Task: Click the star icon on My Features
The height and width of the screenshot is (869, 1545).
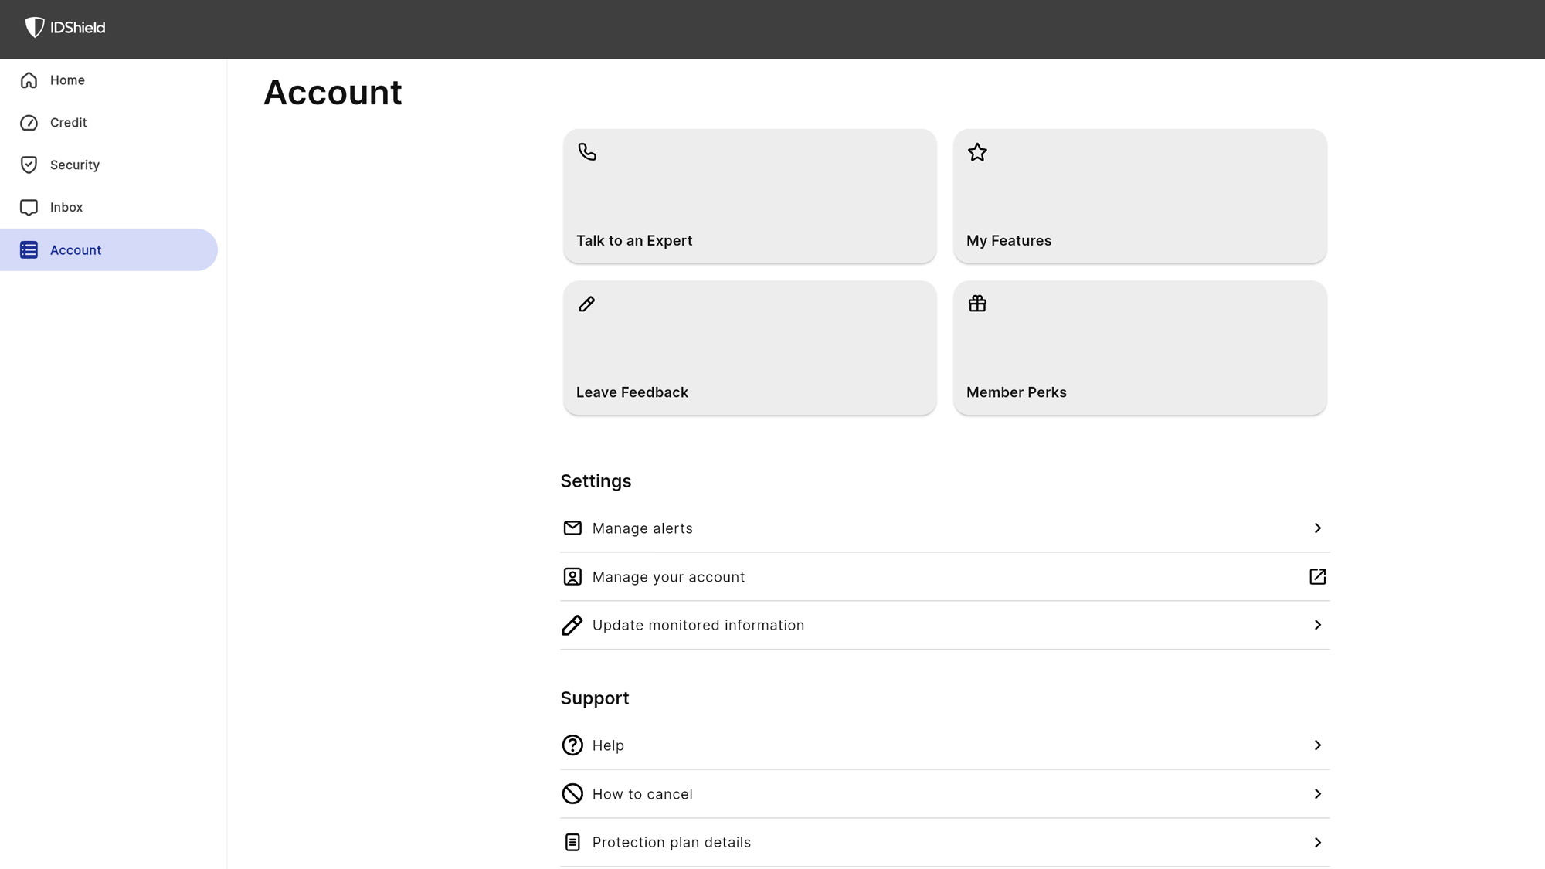Action: click(x=977, y=152)
